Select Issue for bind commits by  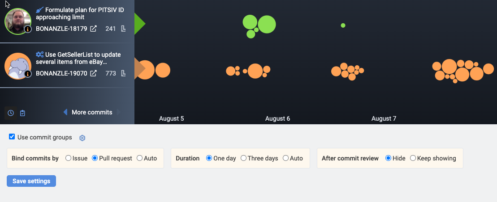pyautogui.click(x=68, y=158)
